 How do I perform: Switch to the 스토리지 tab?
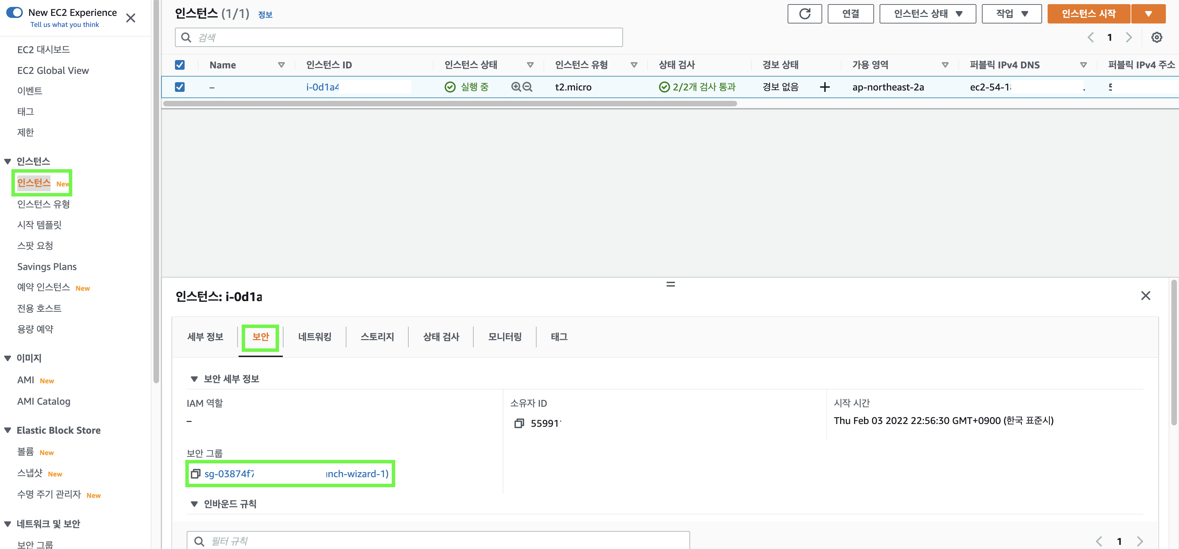pos(377,337)
